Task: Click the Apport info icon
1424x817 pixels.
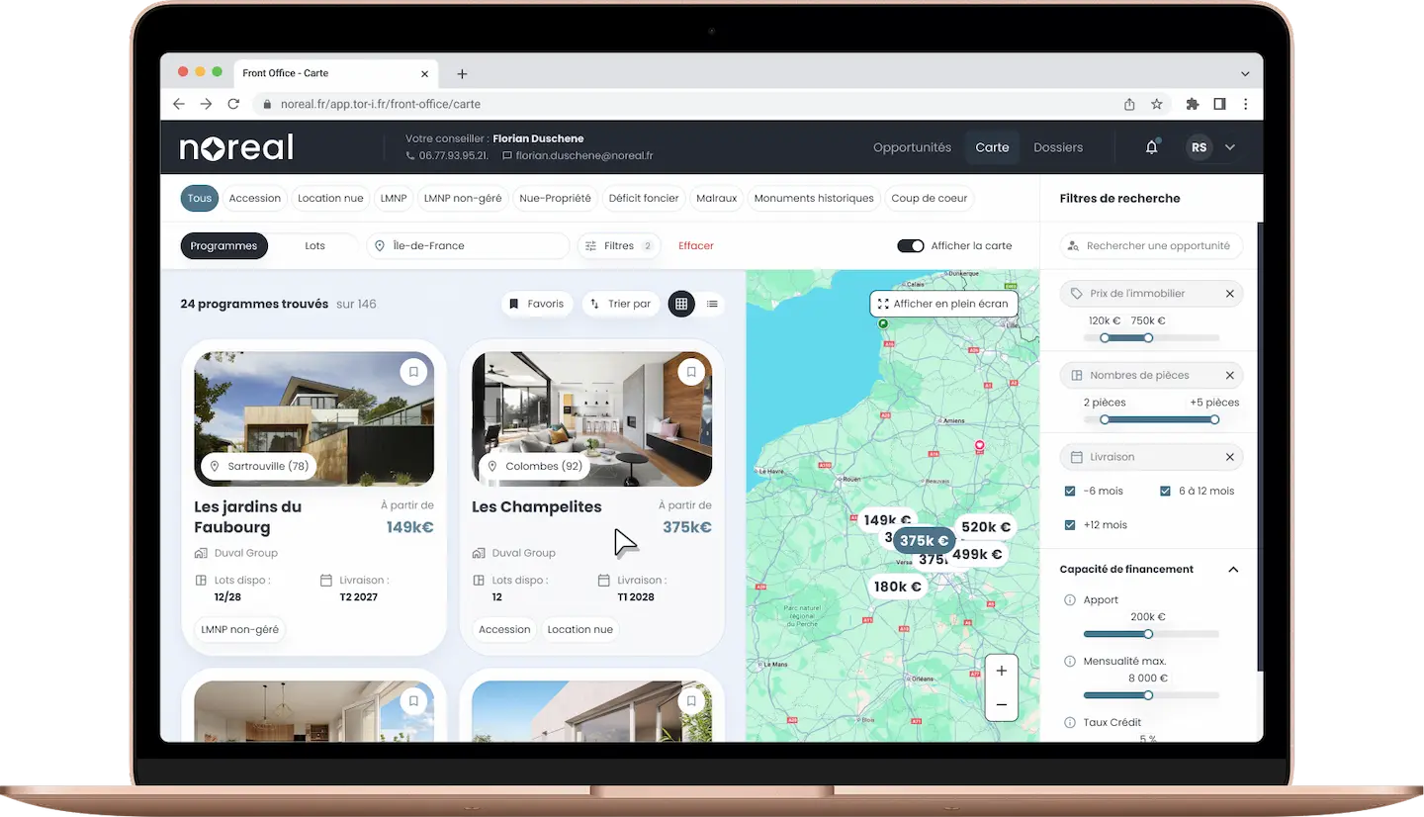Action: click(1069, 600)
